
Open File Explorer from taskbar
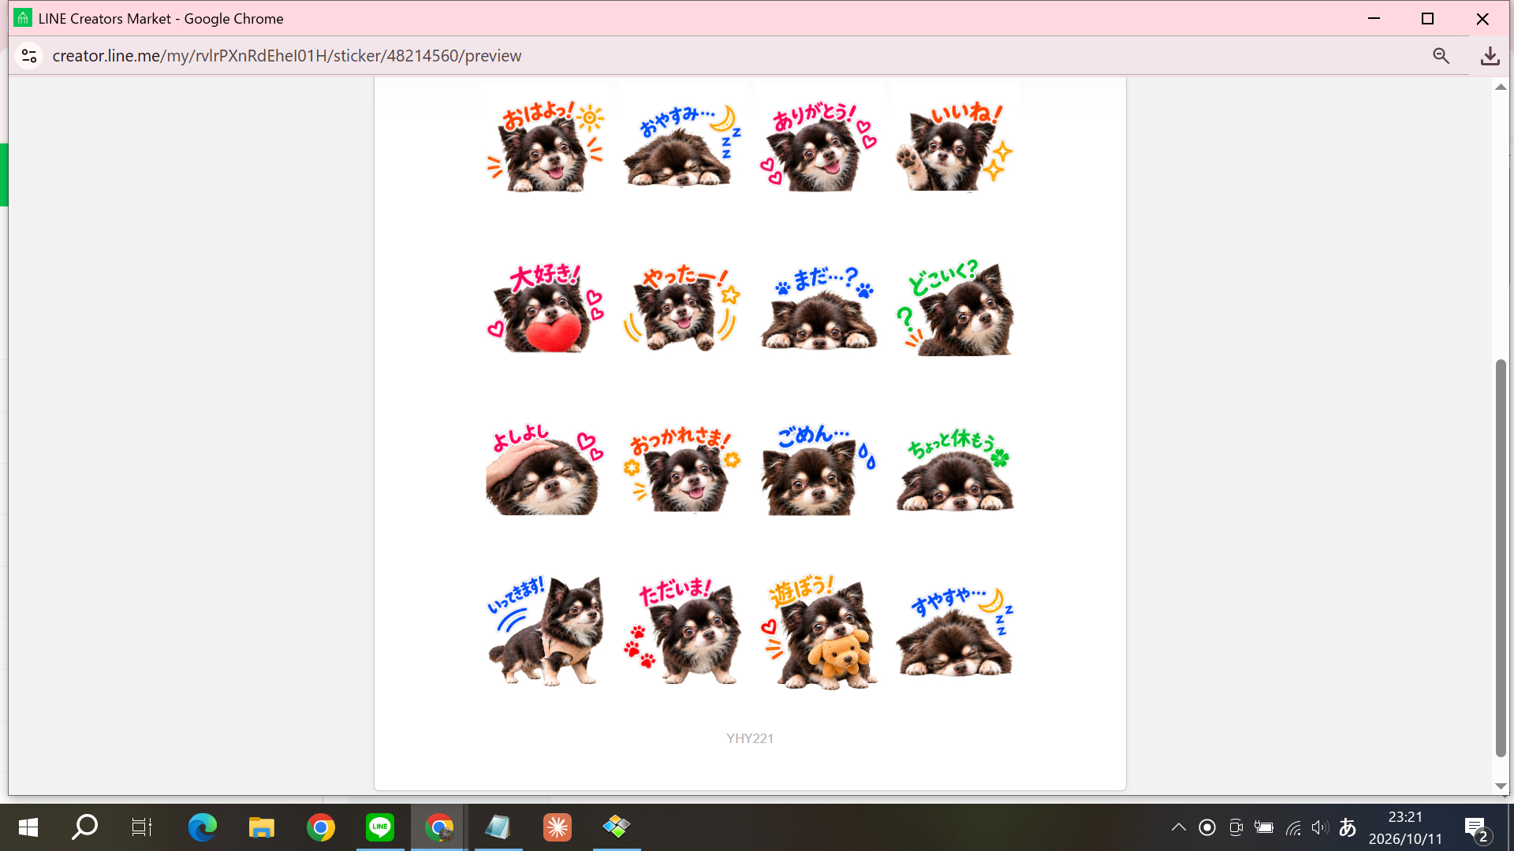[x=261, y=827]
